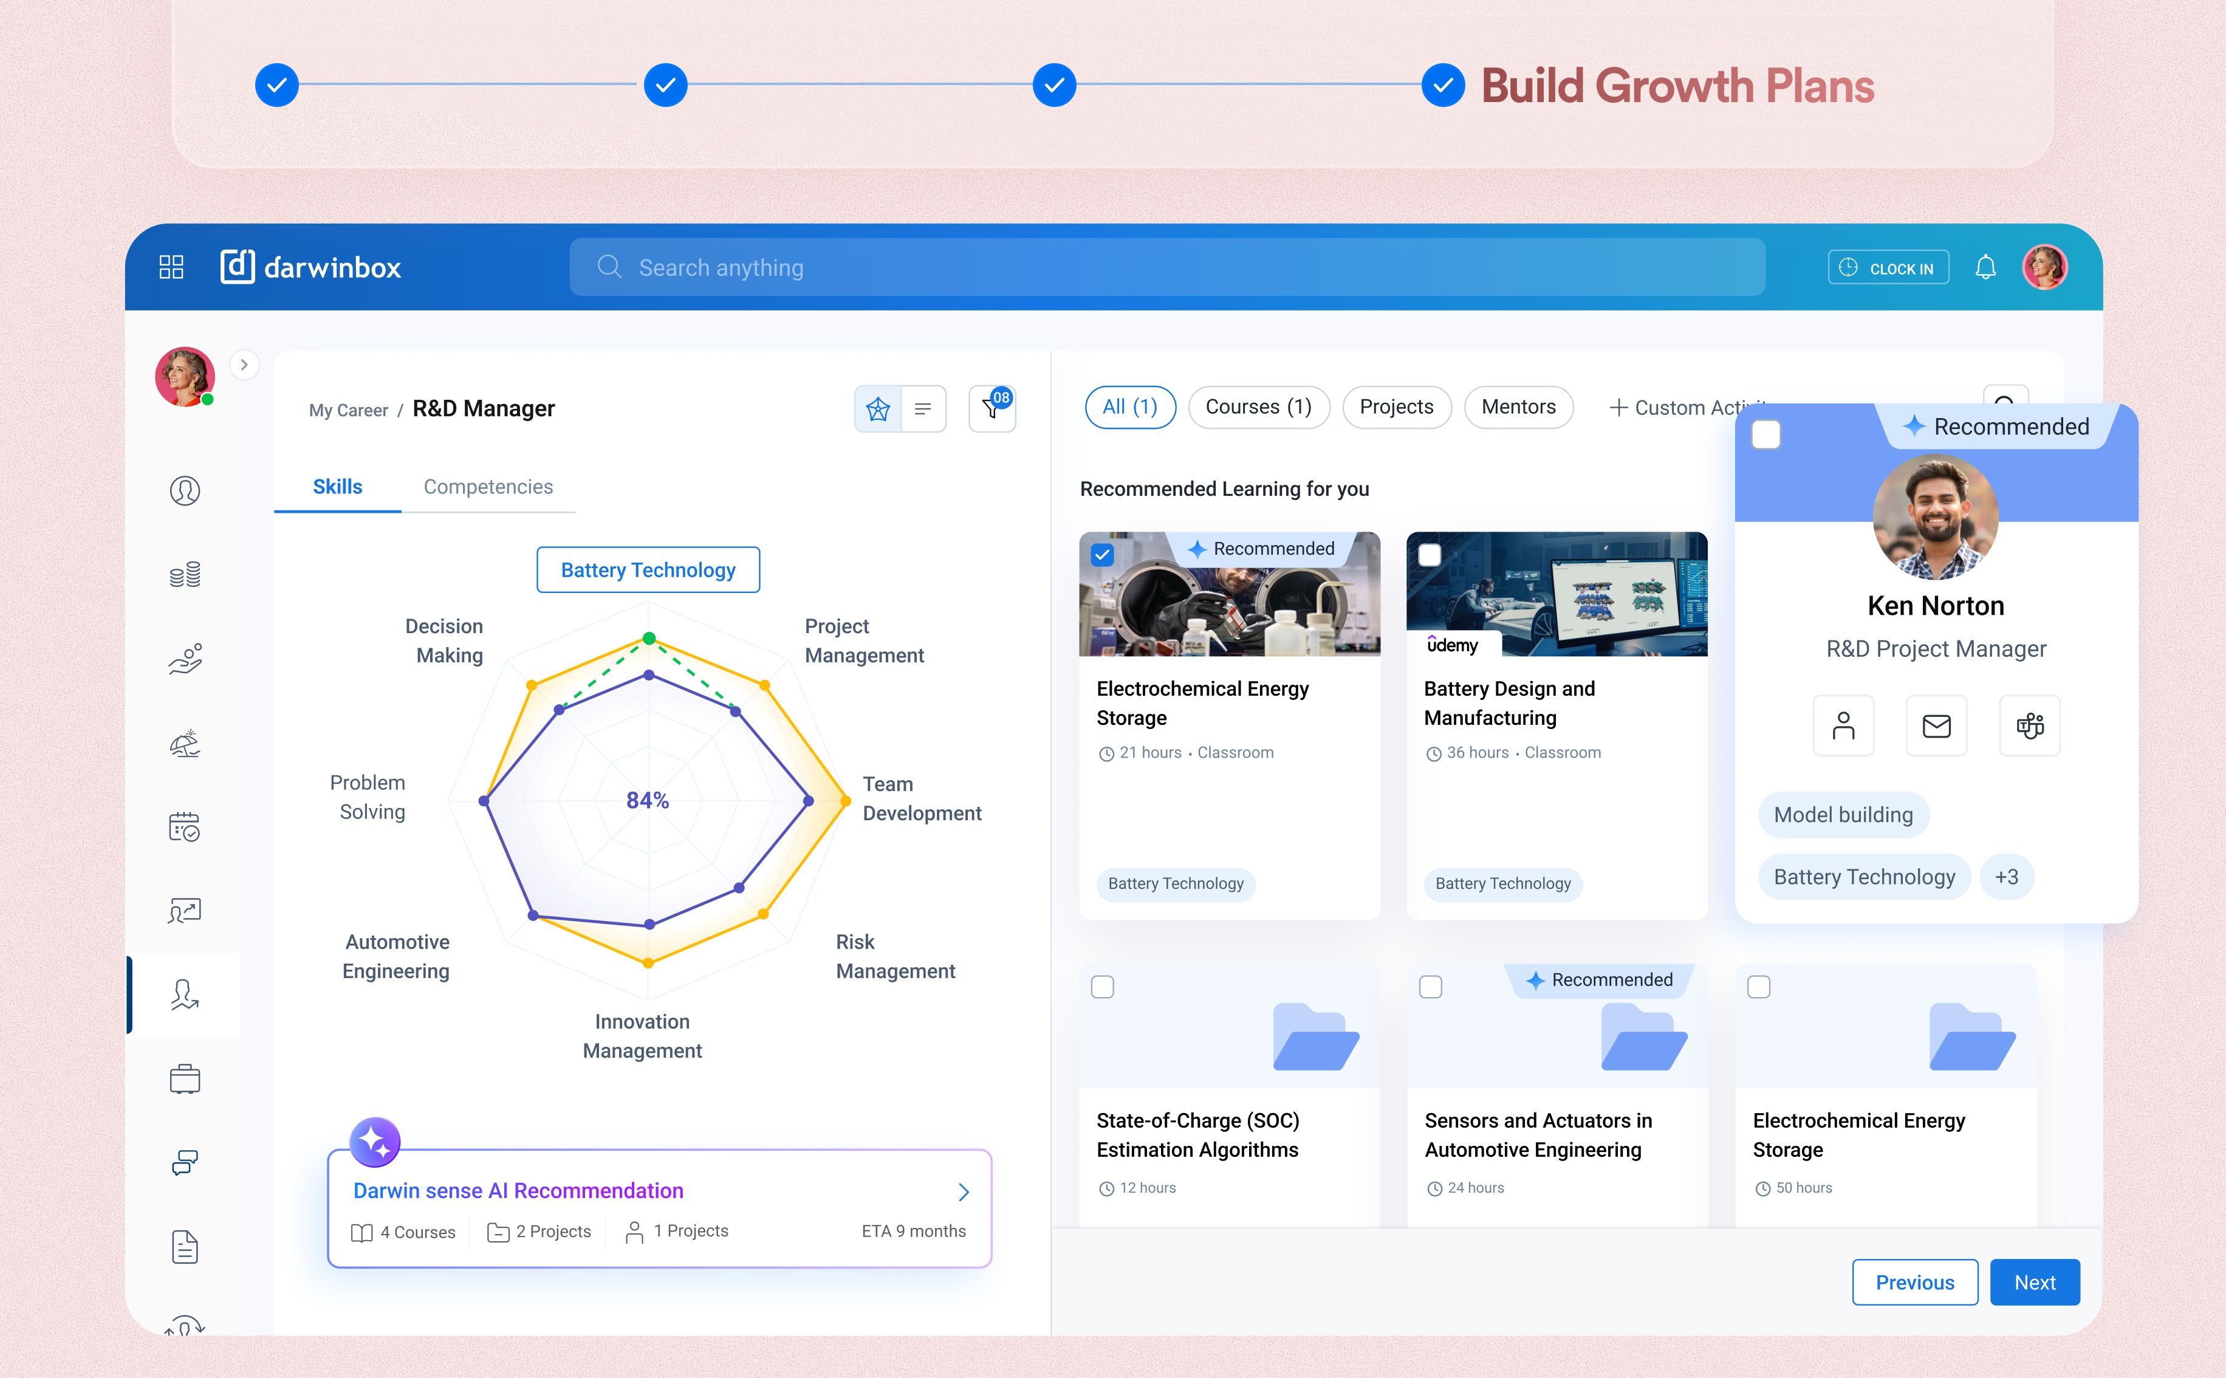Switch to list view icon
Image resolution: width=2226 pixels, height=1378 pixels.
coord(923,408)
